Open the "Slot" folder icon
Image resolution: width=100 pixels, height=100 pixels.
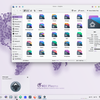[29, 17]
